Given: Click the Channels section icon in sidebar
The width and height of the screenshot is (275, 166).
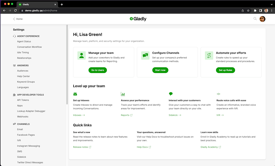Looking at the screenshot, I should point(14,124).
